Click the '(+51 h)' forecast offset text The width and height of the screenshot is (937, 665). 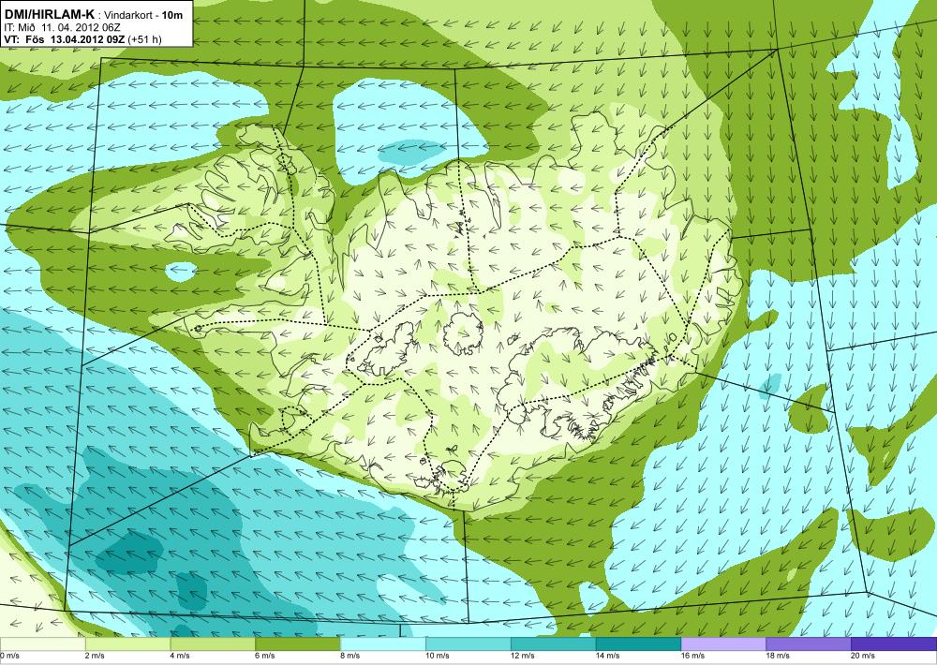[144, 39]
